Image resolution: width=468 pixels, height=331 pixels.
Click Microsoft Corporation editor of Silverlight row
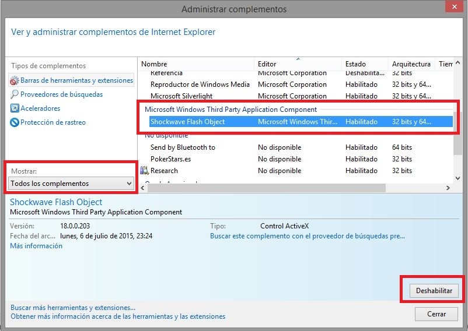pyautogui.click(x=292, y=96)
